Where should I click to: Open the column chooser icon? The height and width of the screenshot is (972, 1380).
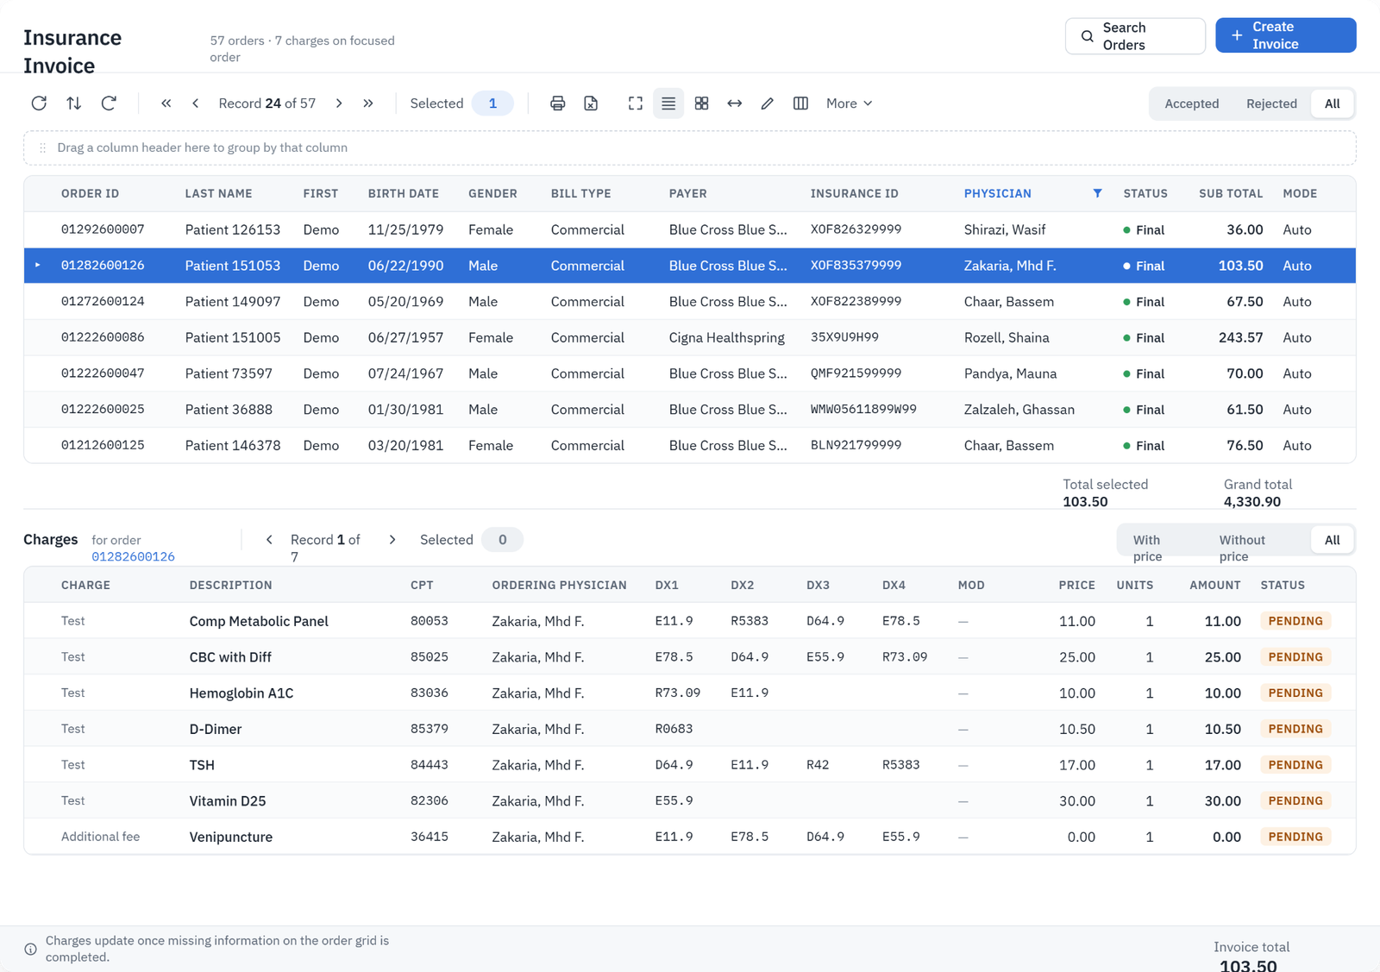800,103
